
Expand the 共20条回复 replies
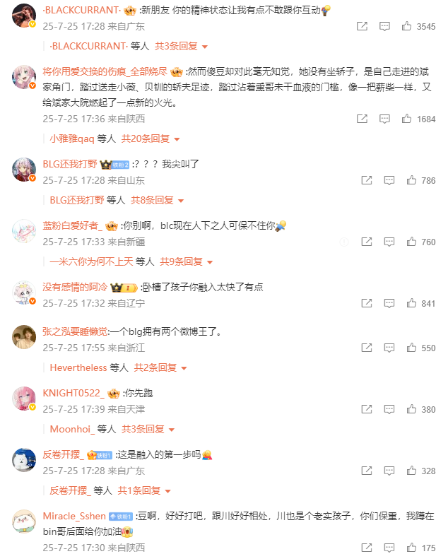pyautogui.click(x=151, y=138)
